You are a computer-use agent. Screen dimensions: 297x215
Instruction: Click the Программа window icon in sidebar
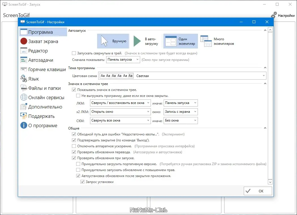(x=24, y=32)
